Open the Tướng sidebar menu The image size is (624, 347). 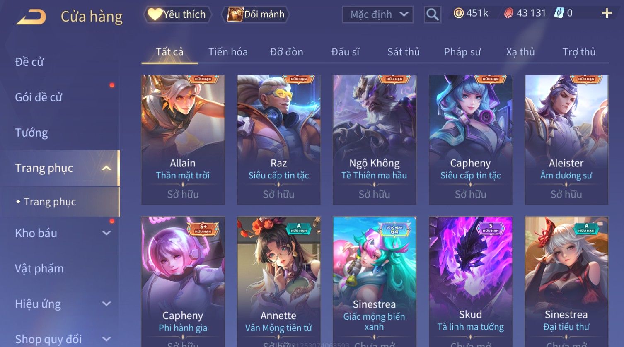point(31,133)
